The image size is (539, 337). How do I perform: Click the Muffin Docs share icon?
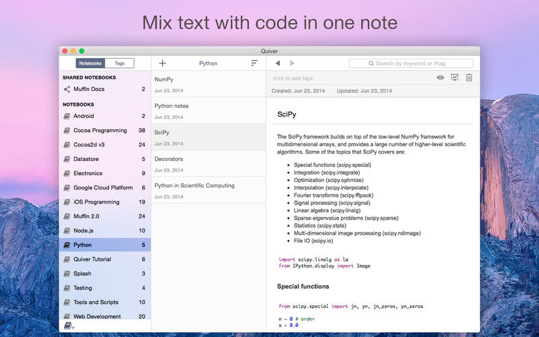pyautogui.click(x=67, y=89)
